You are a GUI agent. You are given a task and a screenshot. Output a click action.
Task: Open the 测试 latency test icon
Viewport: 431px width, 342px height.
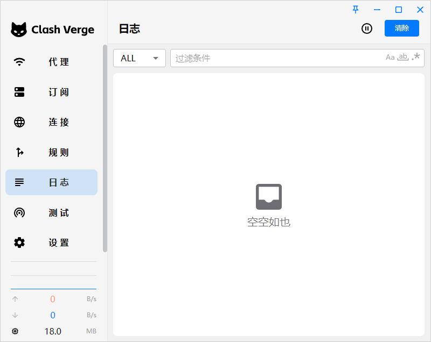coord(19,212)
